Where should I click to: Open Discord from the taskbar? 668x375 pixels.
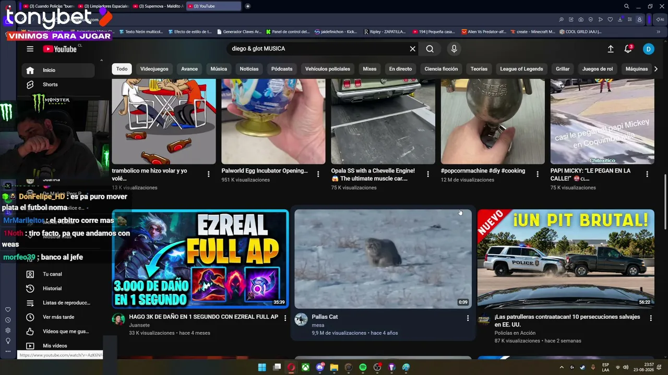[x=320, y=367]
